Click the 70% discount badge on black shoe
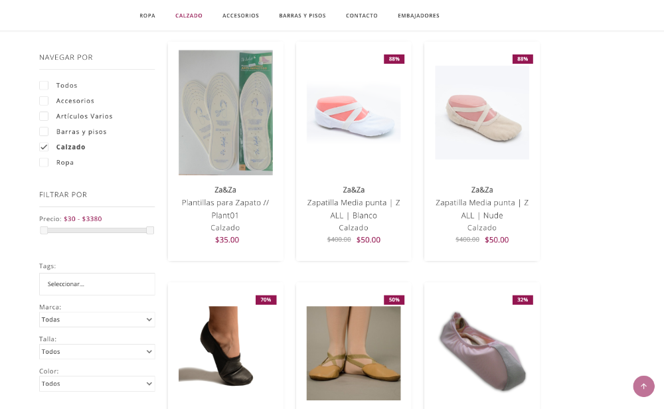Viewport: 664px width, 409px height. (x=266, y=300)
